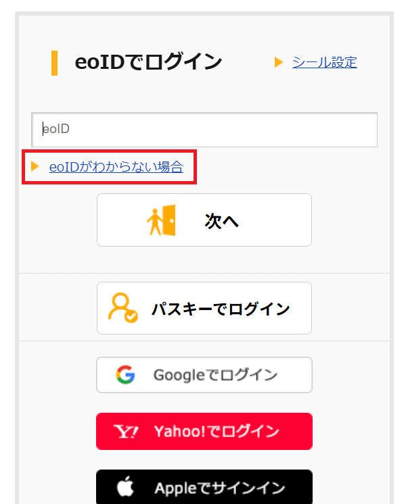The image size is (406, 504).
Task: Sign in with Googleでログイン button
Action: point(204,375)
